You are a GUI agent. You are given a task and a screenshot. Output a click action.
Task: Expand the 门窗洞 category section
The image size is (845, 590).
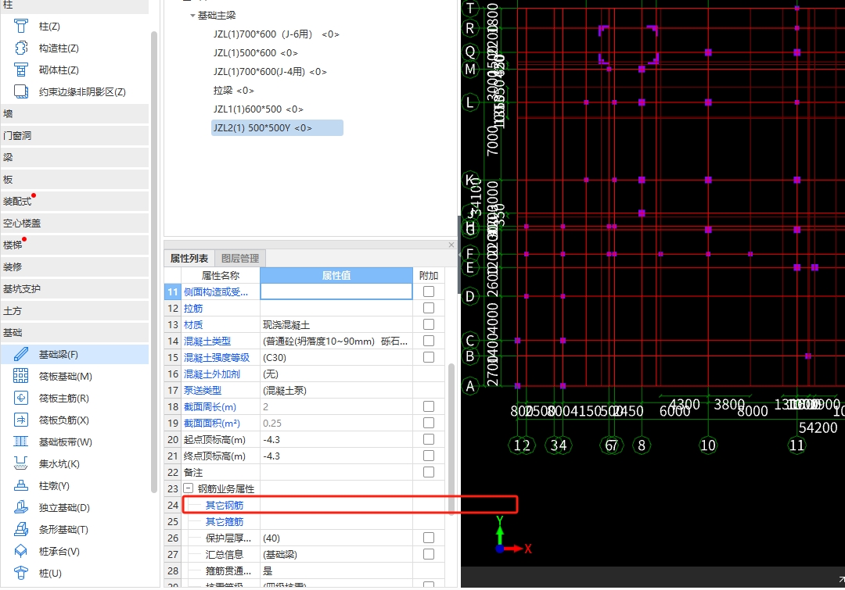74,135
